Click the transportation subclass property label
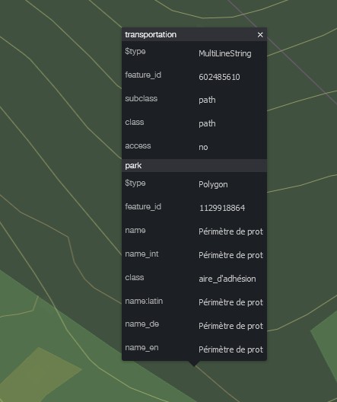337x402 pixels. (141, 99)
